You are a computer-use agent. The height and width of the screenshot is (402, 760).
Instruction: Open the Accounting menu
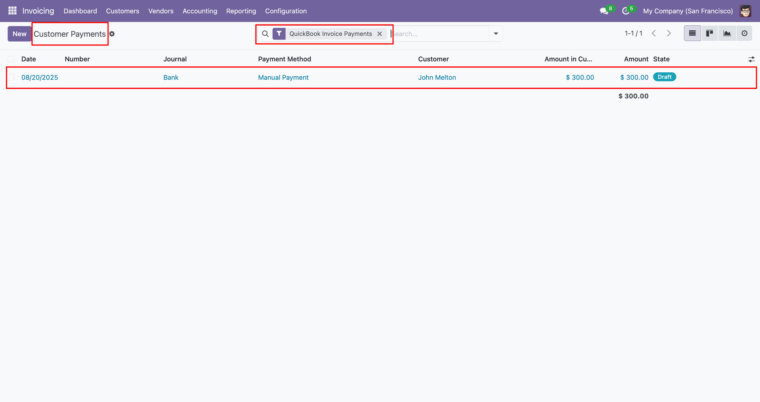200,11
